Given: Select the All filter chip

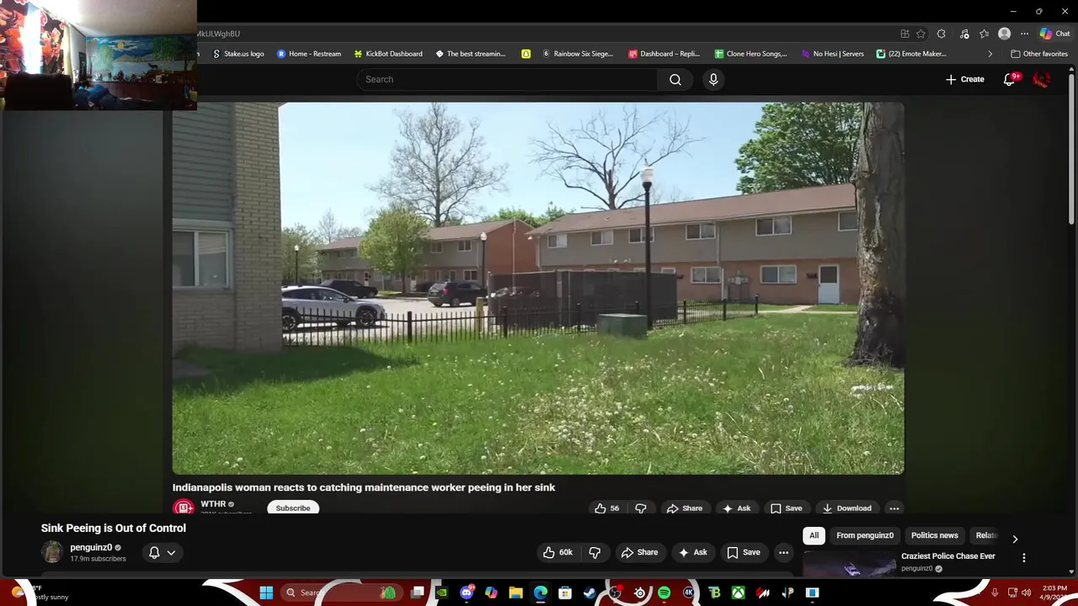Looking at the screenshot, I should click(814, 535).
